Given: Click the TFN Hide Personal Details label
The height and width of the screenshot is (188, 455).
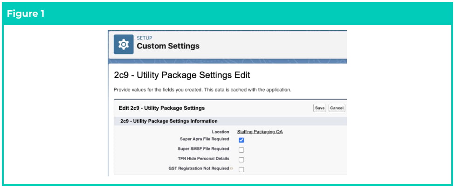Looking at the screenshot, I should coord(203,159).
